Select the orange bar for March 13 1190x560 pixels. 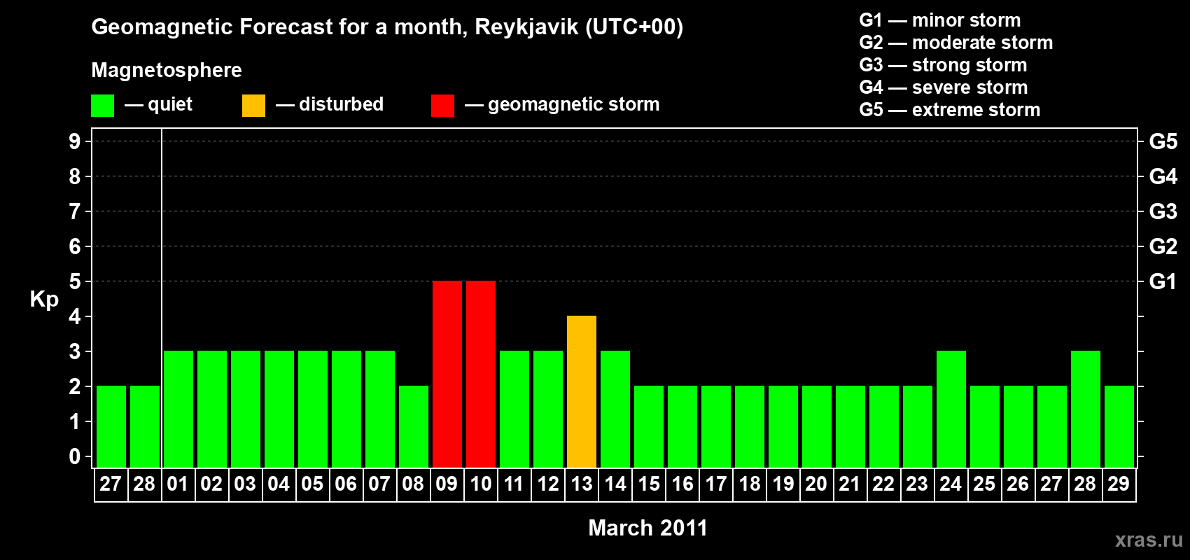point(582,391)
